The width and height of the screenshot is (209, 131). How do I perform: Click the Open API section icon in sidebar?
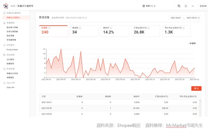4,83
